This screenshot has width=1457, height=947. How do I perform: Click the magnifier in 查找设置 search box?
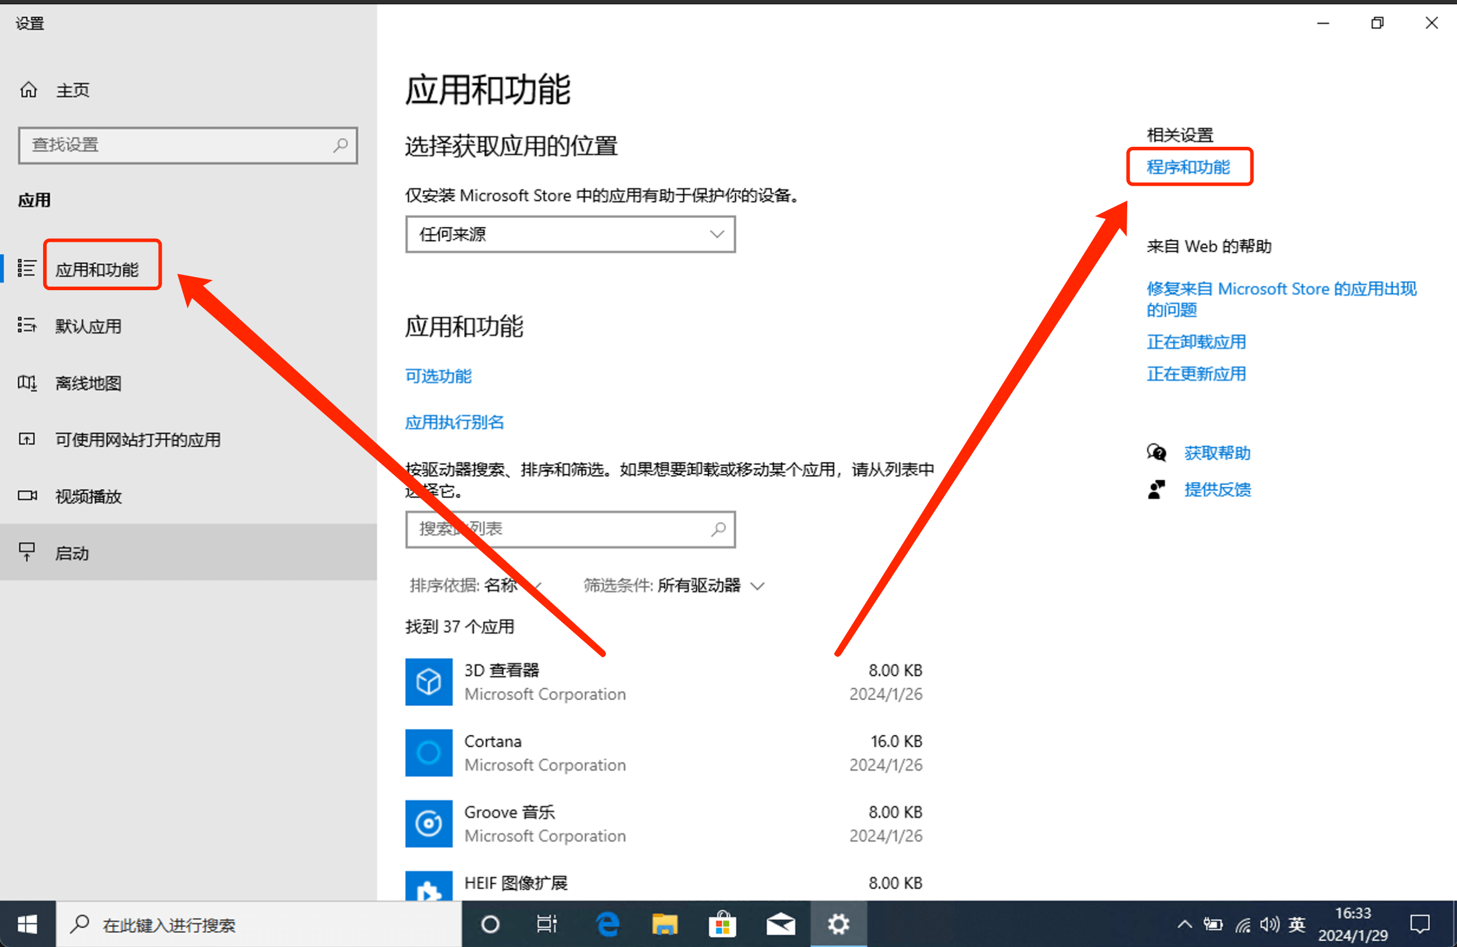pyautogui.click(x=340, y=145)
